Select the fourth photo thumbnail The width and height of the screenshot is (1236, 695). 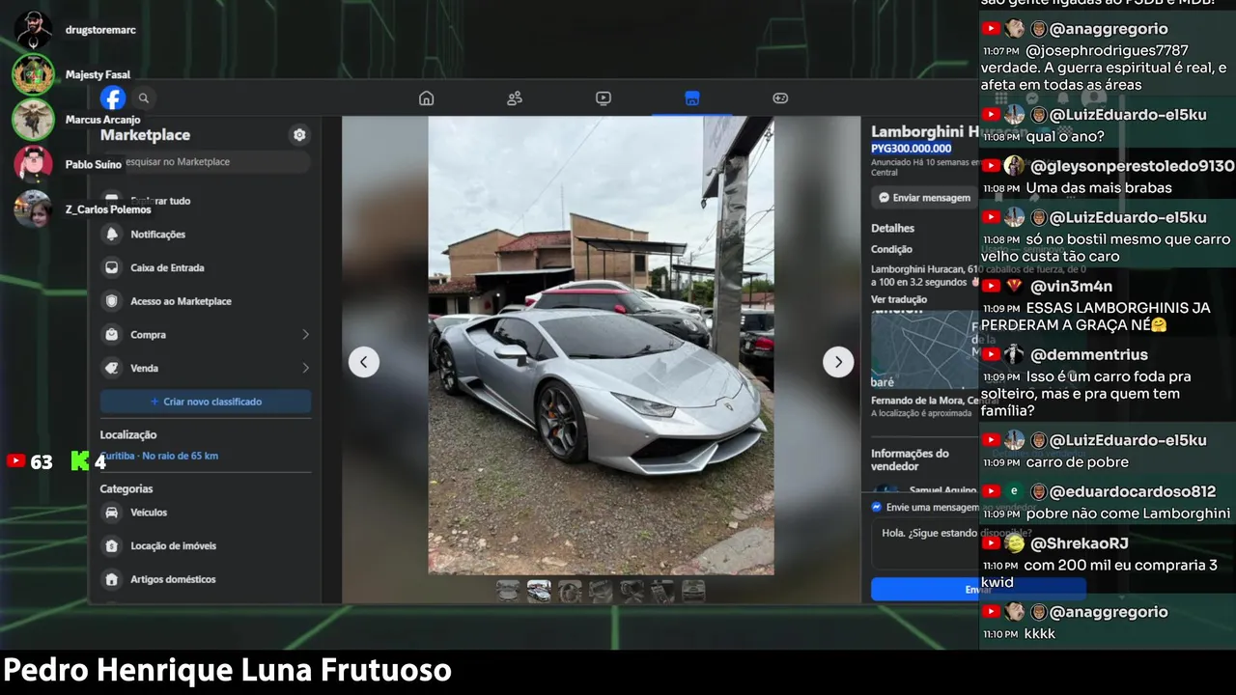tap(601, 591)
